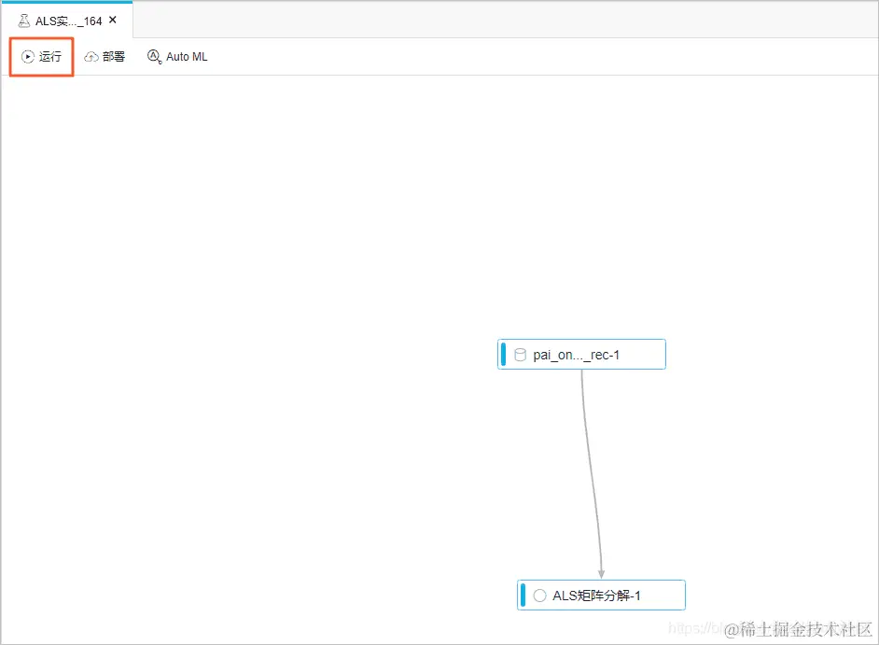Click the 部署 (Deploy) button
Screen dimensions: 879x645
point(105,57)
